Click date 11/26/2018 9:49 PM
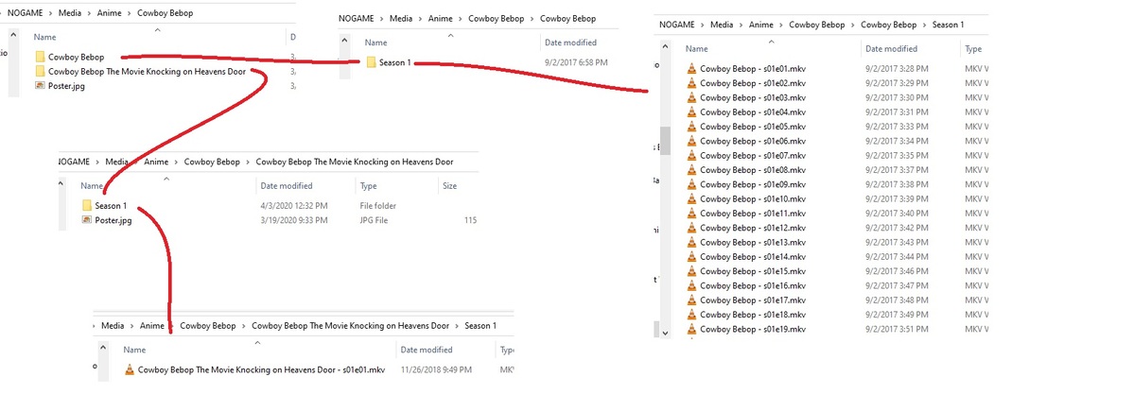Screen dimensions: 1134x394 tap(436, 369)
